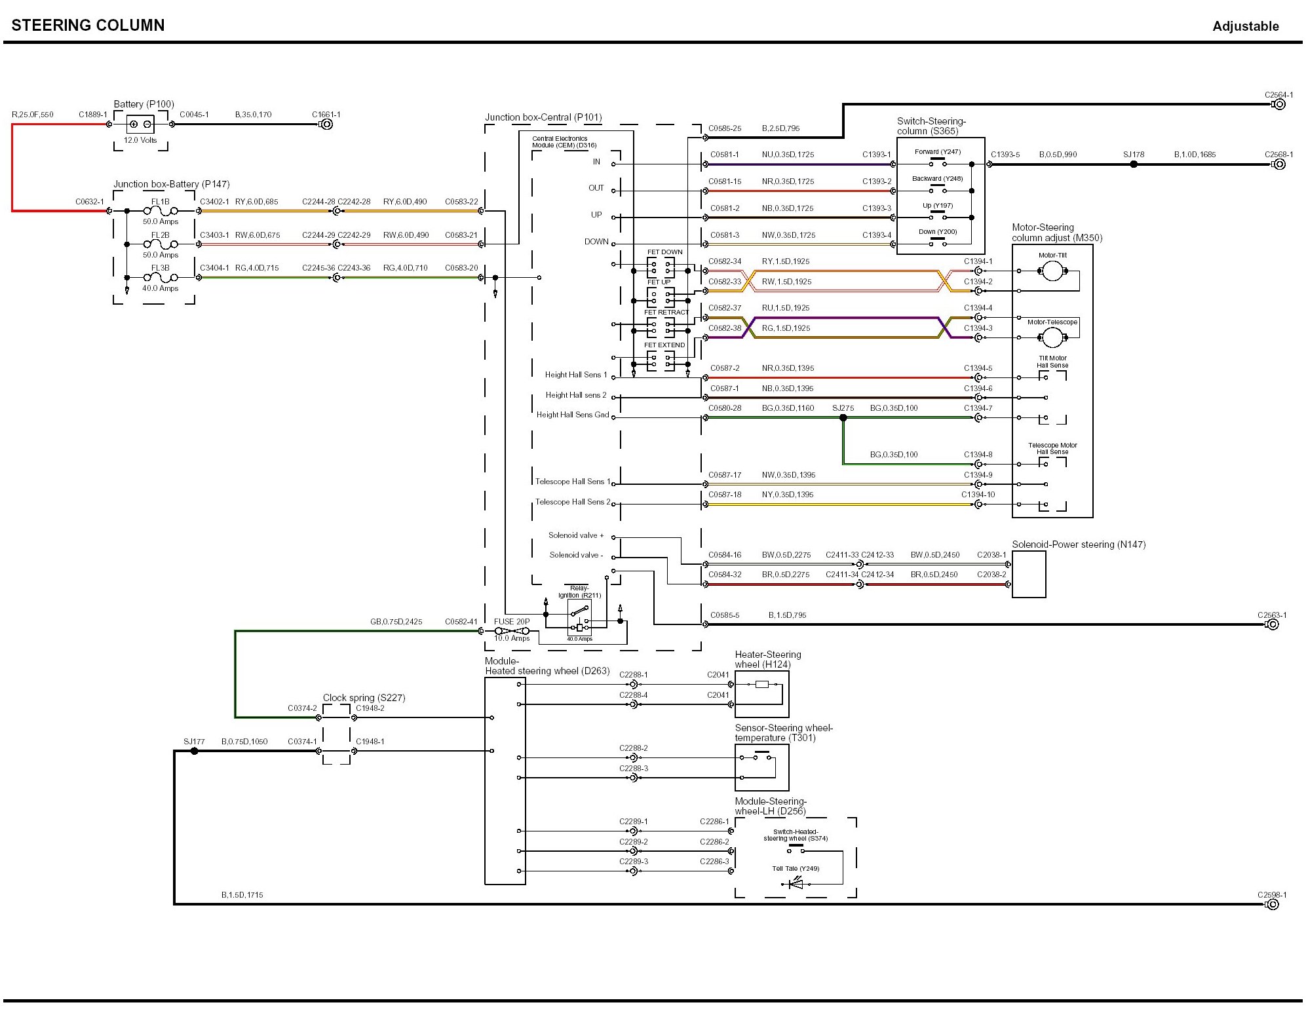Click the Adjustable heading text
Viewport: 1306px width, 1011px height.
[1245, 26]
